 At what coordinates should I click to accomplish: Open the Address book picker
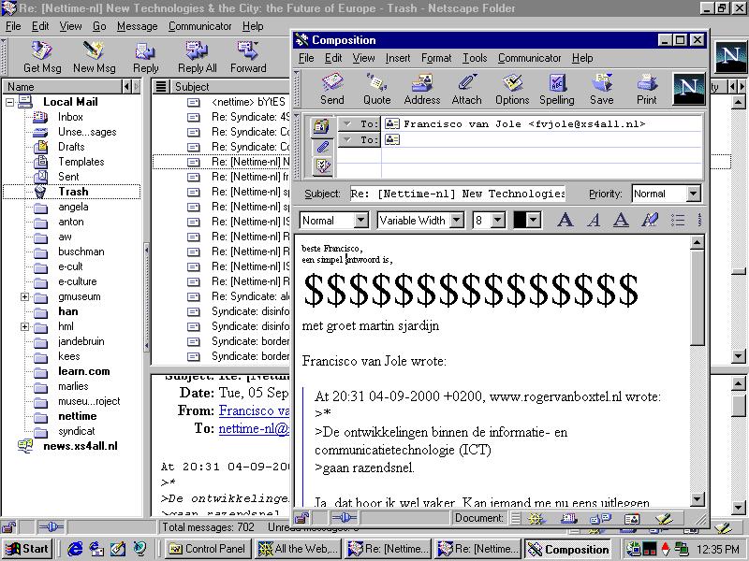421,90
